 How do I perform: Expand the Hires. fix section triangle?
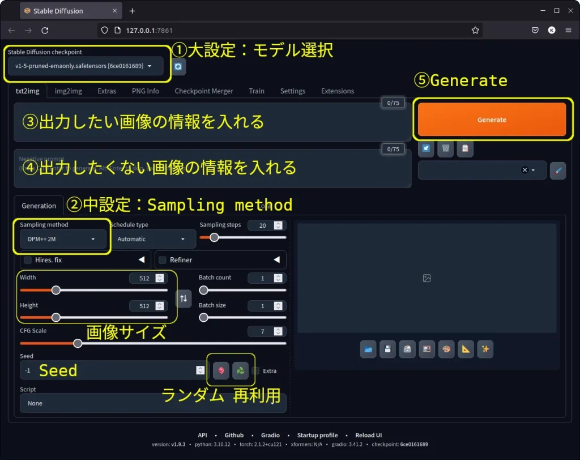point(142,260)
